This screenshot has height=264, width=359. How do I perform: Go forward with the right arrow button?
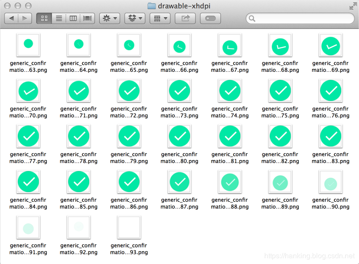click(25, 18)
